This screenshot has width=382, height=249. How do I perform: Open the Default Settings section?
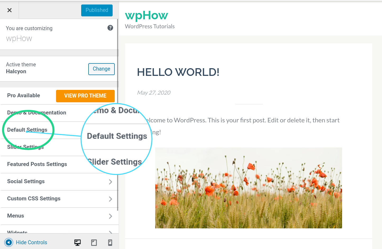click(27, 130)
